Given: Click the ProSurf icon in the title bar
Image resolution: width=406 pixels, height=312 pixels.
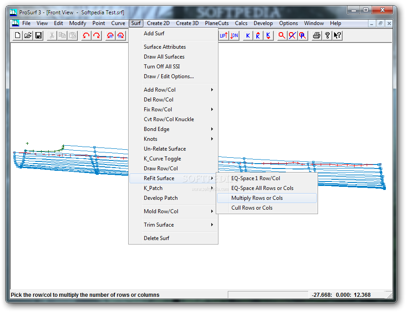Looking at the screenshot, I should (13, 12).
